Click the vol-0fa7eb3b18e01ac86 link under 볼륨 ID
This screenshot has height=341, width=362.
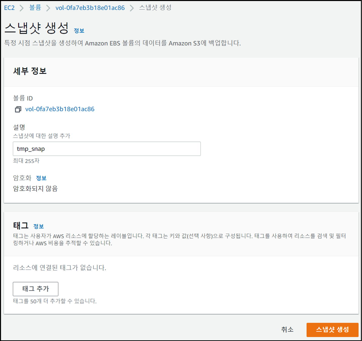tap(60, 109)
